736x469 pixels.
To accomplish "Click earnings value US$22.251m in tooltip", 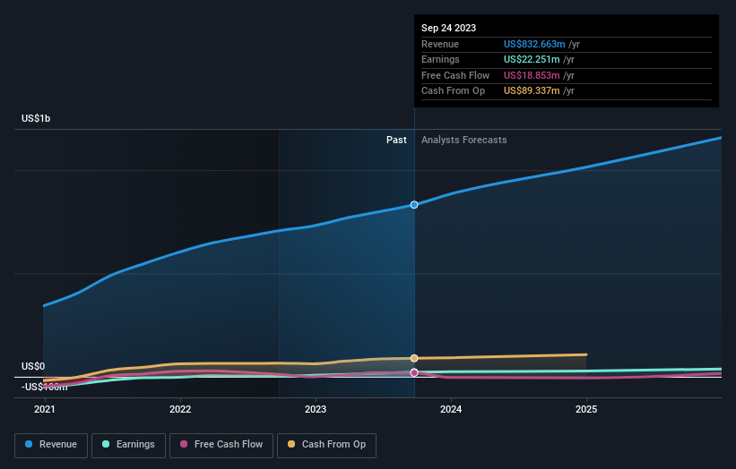I will click(x=532, y=59).
